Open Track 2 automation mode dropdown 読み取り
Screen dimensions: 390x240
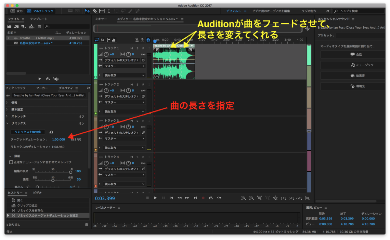pyautogui.click(x=124, y=112)
